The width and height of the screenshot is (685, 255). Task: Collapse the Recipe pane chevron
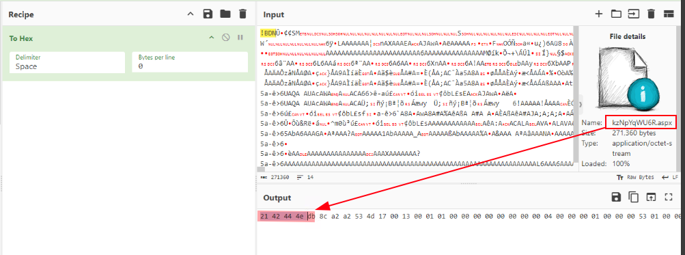pos(190,14)
